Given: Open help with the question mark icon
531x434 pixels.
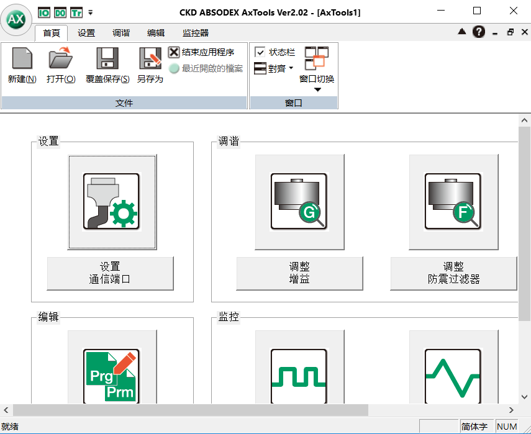Looking at the screenshot, I should 479,32.
